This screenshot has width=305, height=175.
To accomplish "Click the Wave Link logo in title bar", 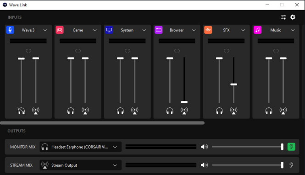I will pos(5,5).
